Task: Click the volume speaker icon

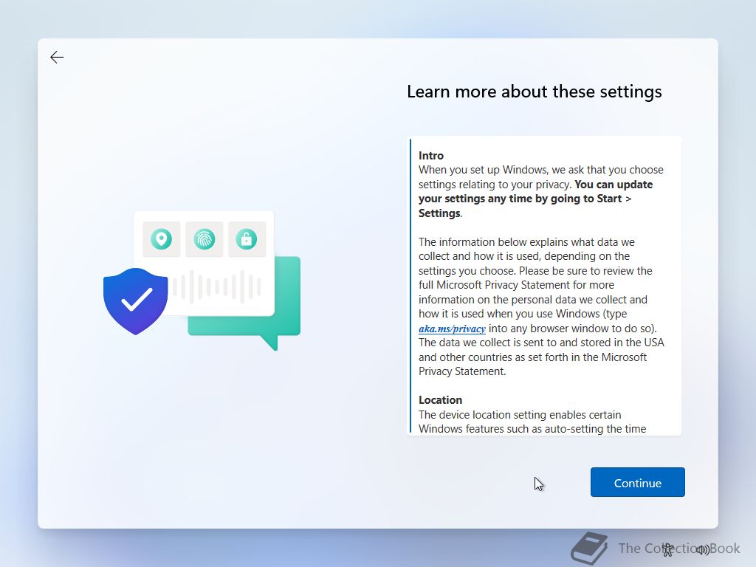Action: pyautogui.click(x=703, y=549)
